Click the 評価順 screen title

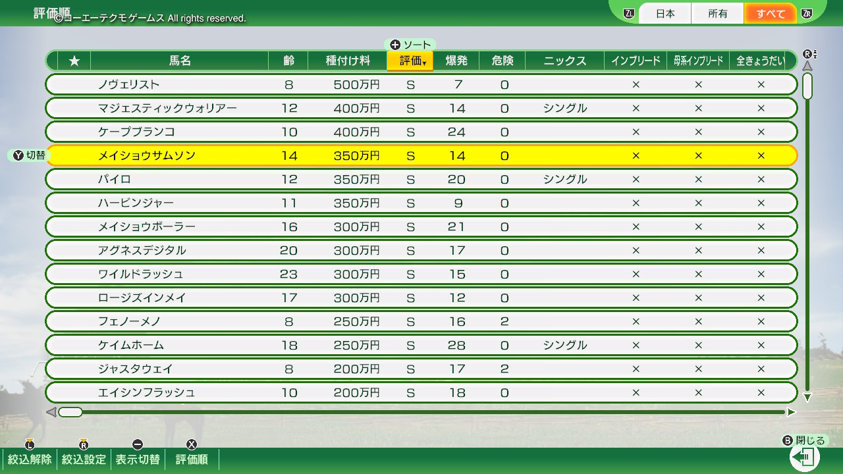coord(52,13)
